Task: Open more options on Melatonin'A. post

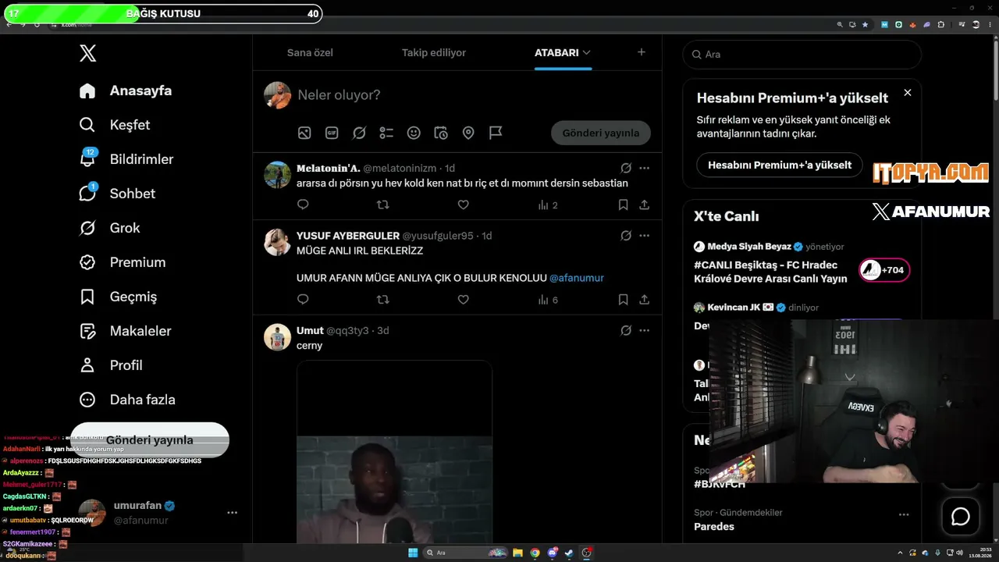Action: 644,168
